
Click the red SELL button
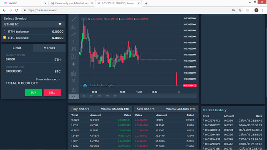[x=52, y=92]
